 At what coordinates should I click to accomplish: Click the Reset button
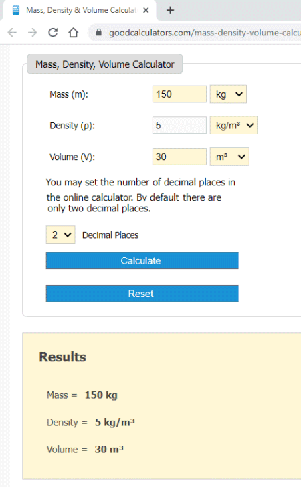coord(142,294)
